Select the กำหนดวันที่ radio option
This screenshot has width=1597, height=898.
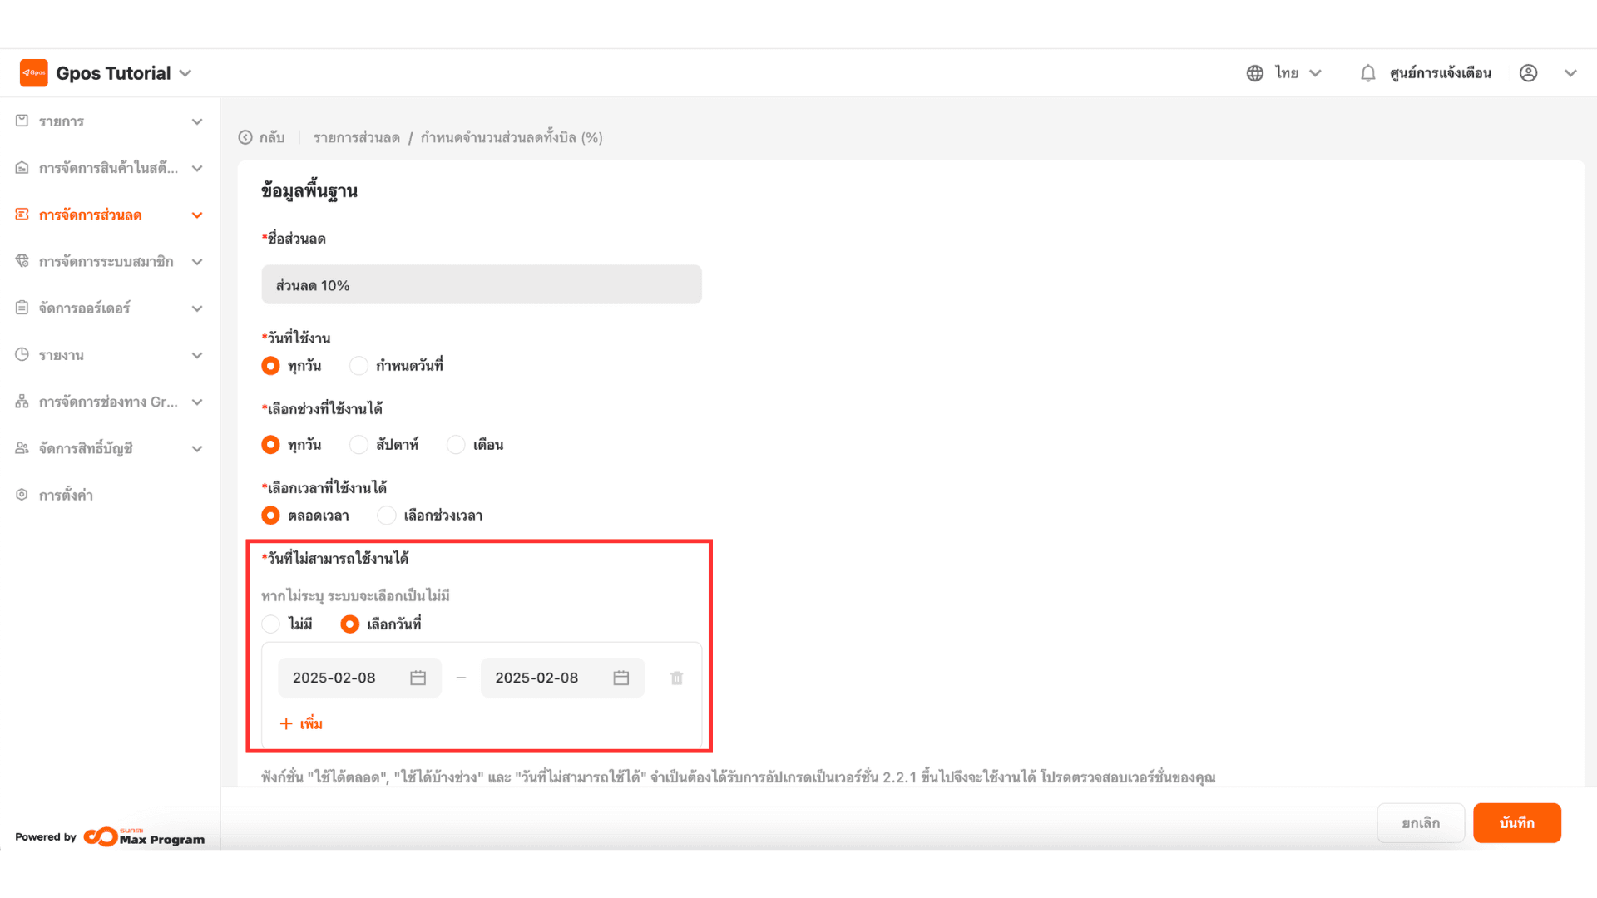[358, 366]
